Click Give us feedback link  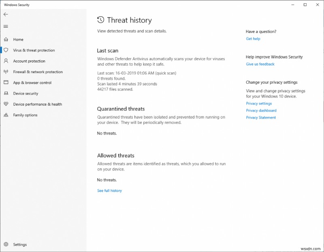tap(260, 64)
